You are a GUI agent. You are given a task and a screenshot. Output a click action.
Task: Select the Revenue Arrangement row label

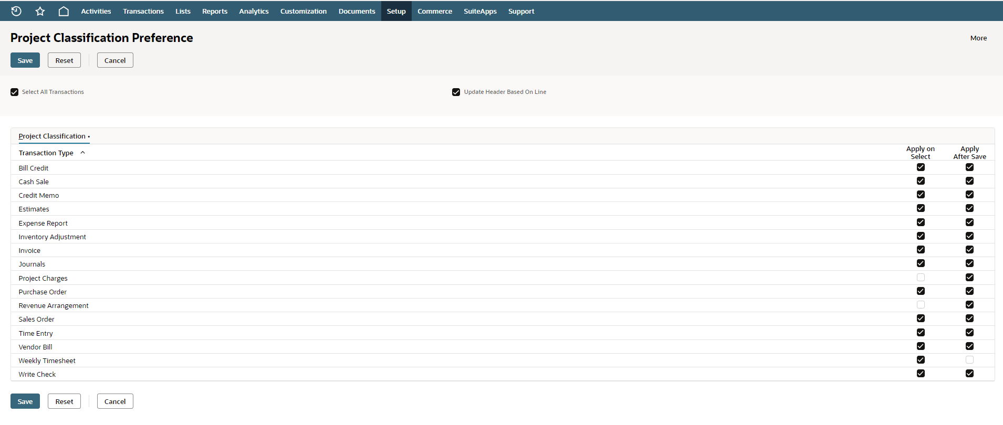pos(54,306)
